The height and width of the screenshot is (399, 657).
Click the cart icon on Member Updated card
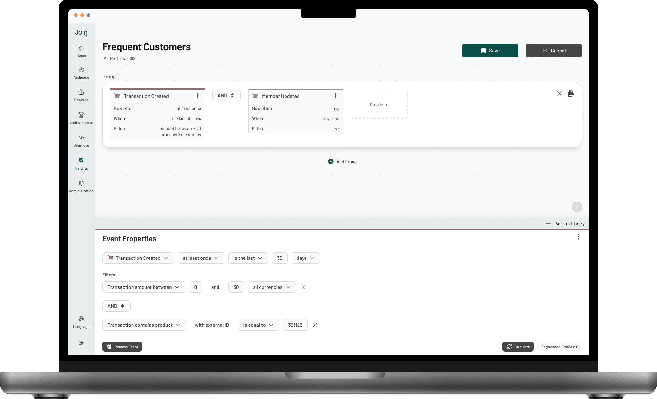pyautogui.click(x=255, y=96)
